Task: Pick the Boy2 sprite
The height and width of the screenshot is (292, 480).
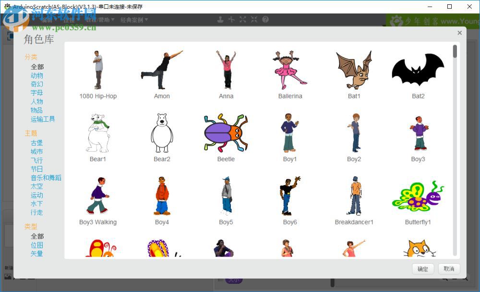Action: click(x=354, y=138)
